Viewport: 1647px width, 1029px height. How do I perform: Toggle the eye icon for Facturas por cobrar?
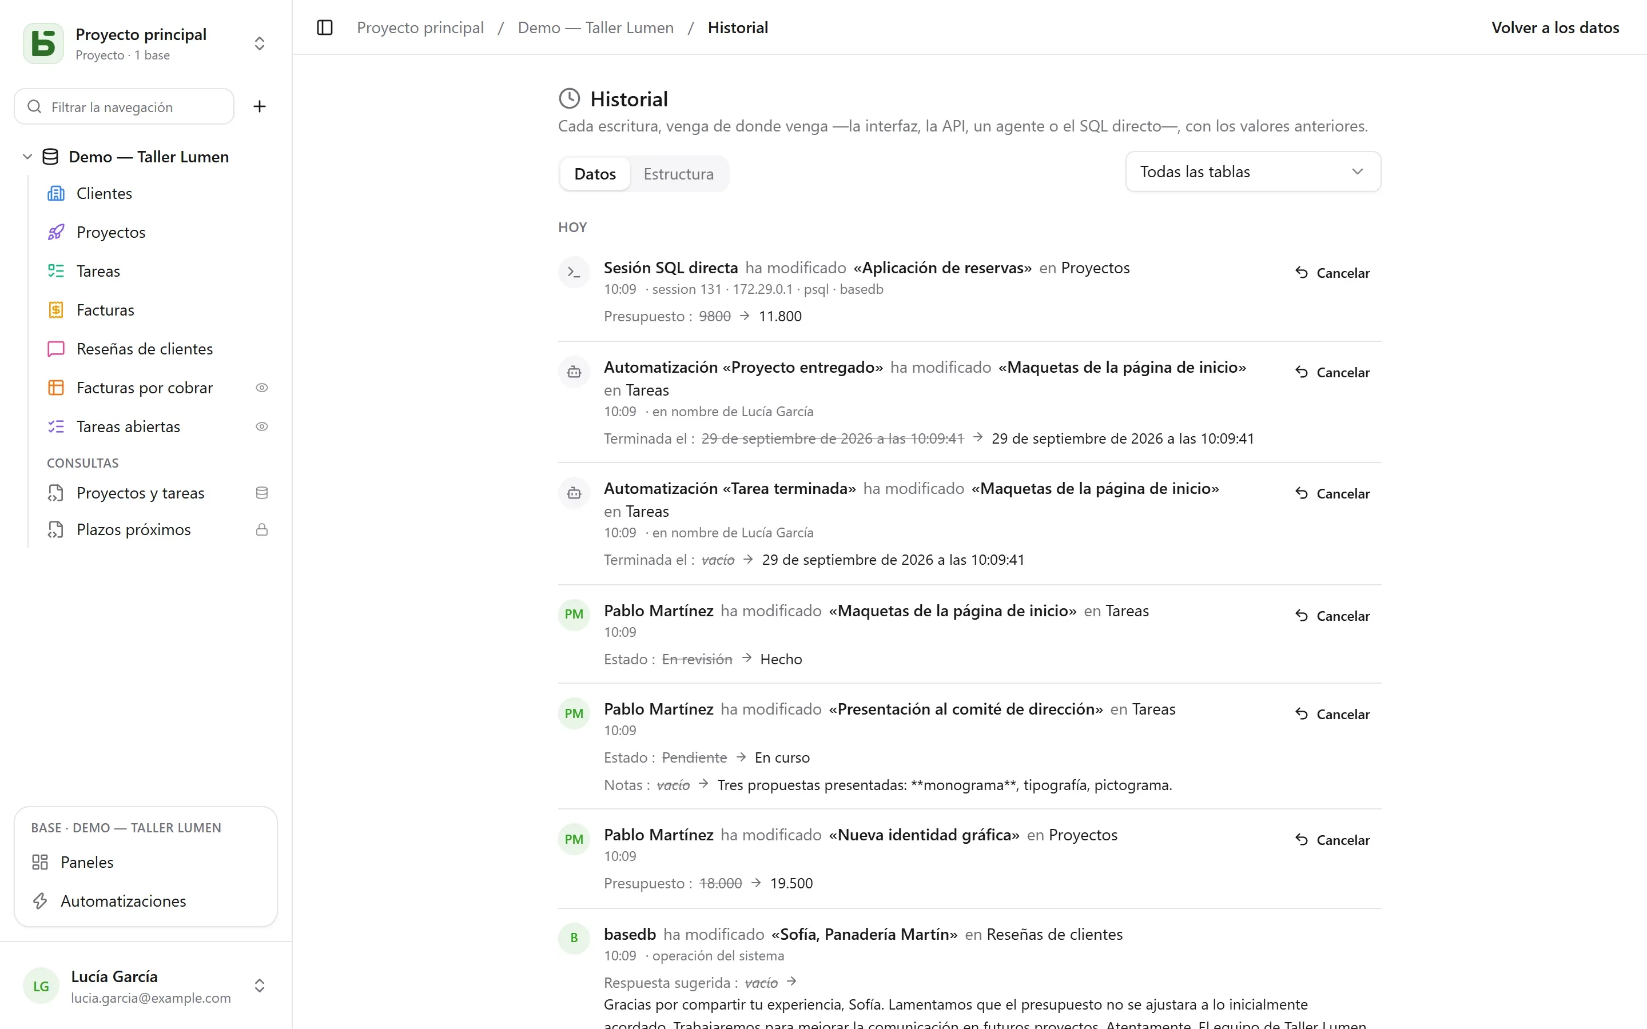coord(261,387)
